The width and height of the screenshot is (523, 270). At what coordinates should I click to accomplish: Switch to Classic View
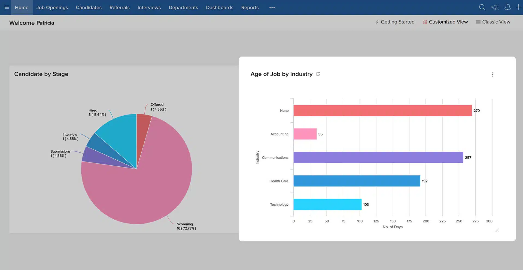496,22
